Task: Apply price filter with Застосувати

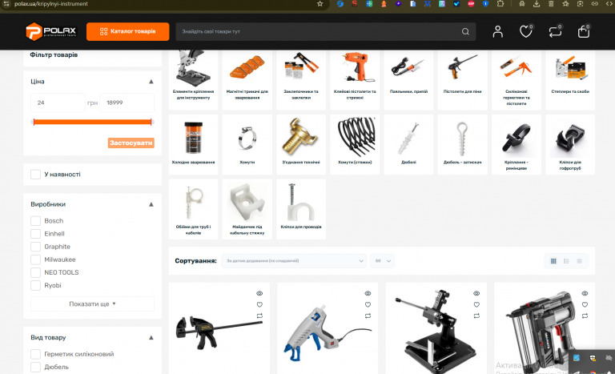Action: [x=131, y=143]
